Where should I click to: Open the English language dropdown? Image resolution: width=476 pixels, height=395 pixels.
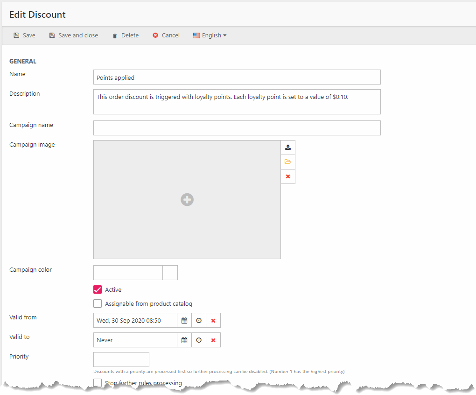210,35
